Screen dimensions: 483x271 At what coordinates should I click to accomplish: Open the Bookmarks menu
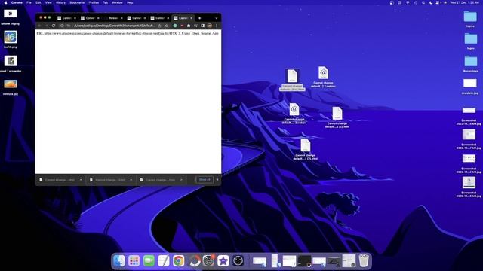pyautogui.click(x=77, y=2)
